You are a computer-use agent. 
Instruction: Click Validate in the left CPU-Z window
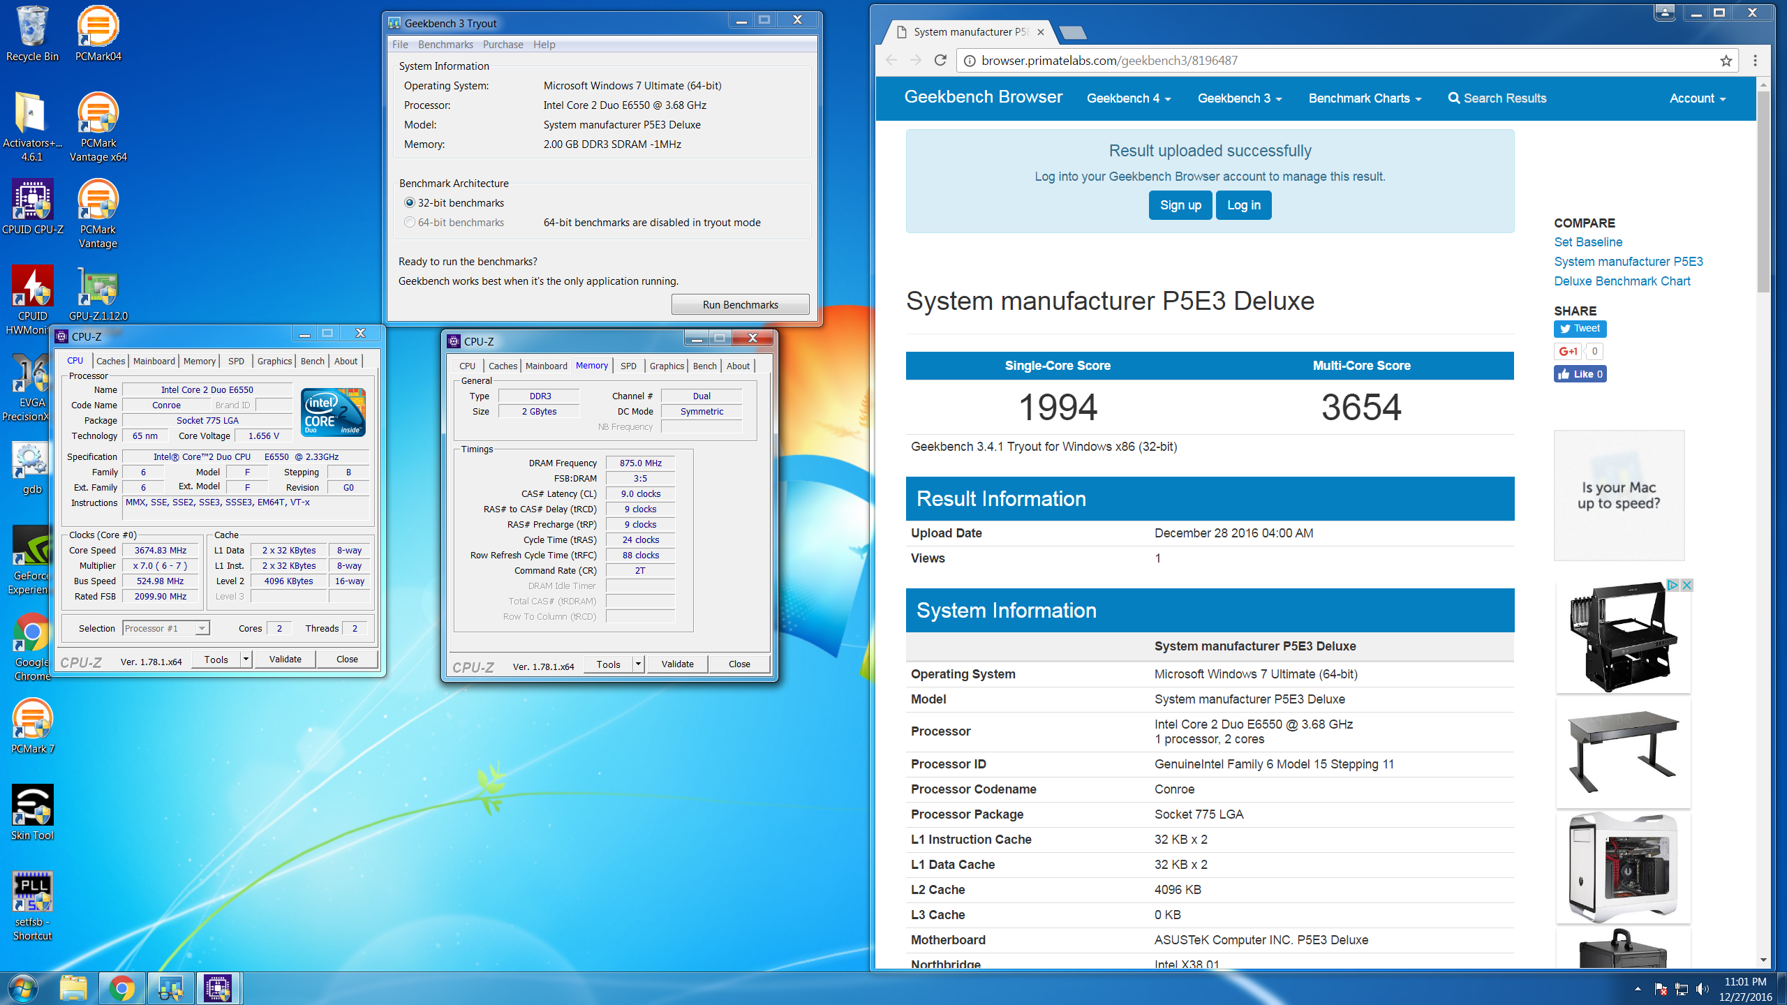click(x=285, y=660)
